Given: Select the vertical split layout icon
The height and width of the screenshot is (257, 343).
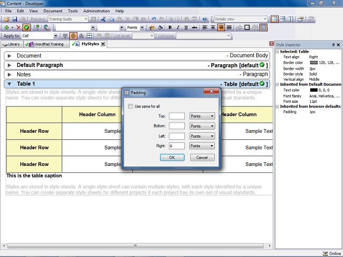Looking at the screenshot, I should pyautogui.click(x=290, y=19).
